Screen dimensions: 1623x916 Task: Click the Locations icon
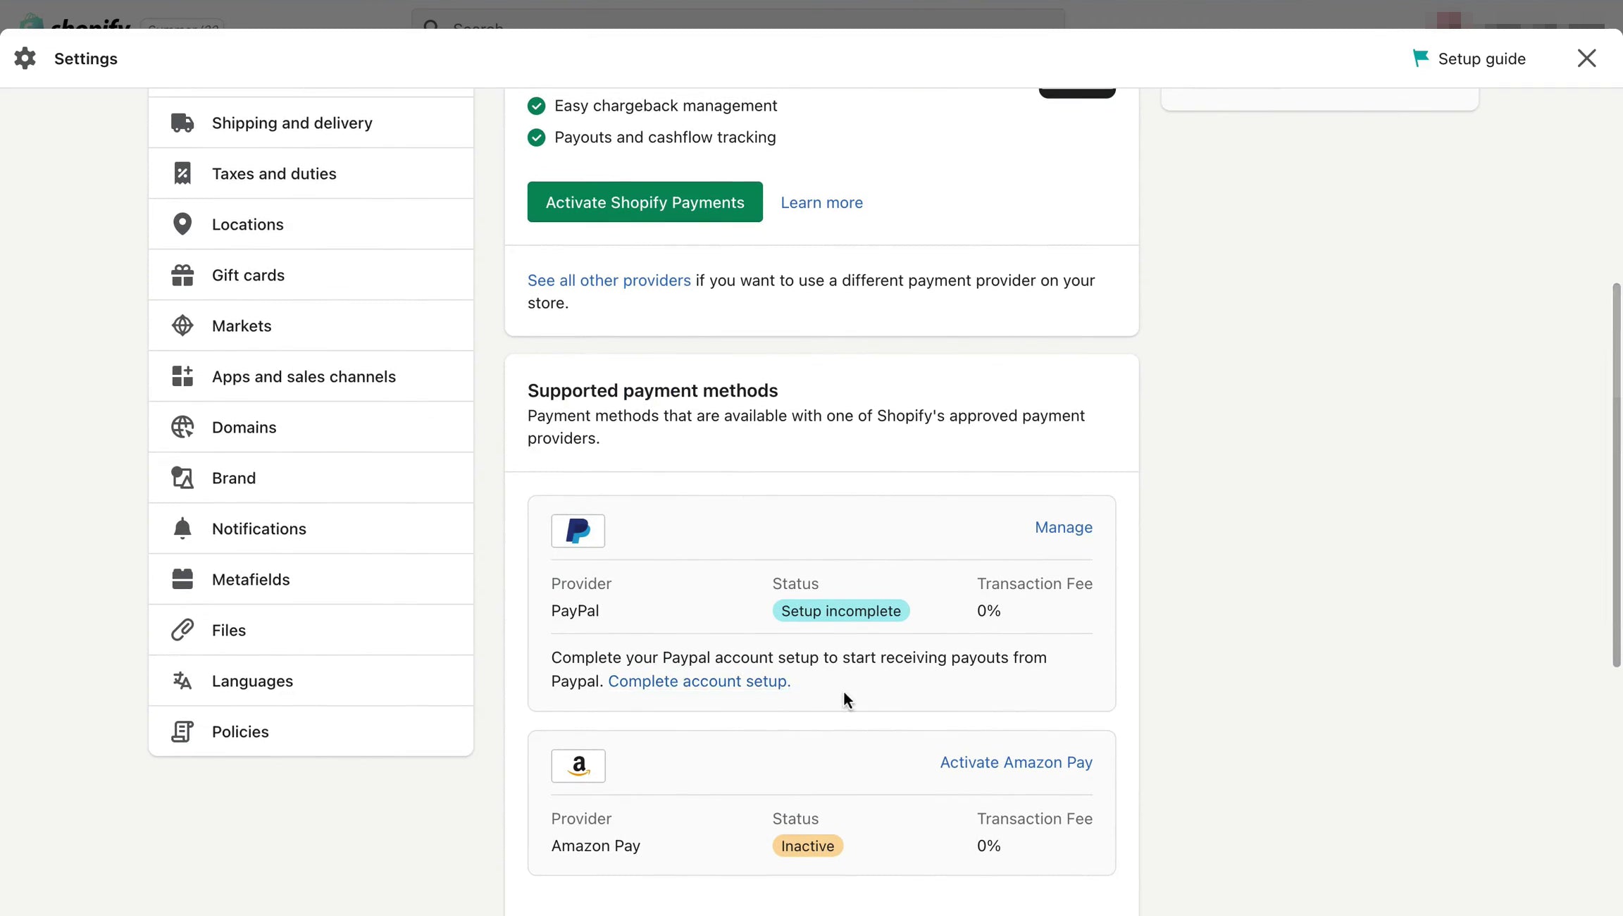click(182, 225)
